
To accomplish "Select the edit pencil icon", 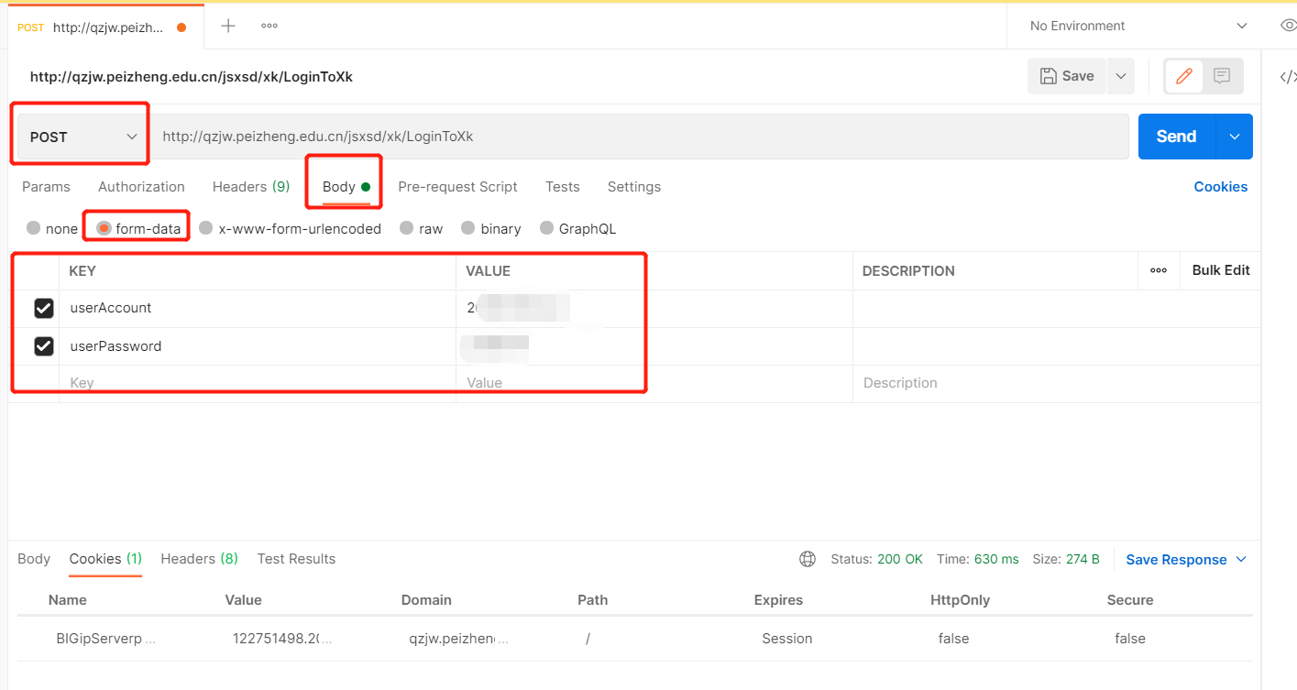I will pyautogui.click(x=1182, y=76).
